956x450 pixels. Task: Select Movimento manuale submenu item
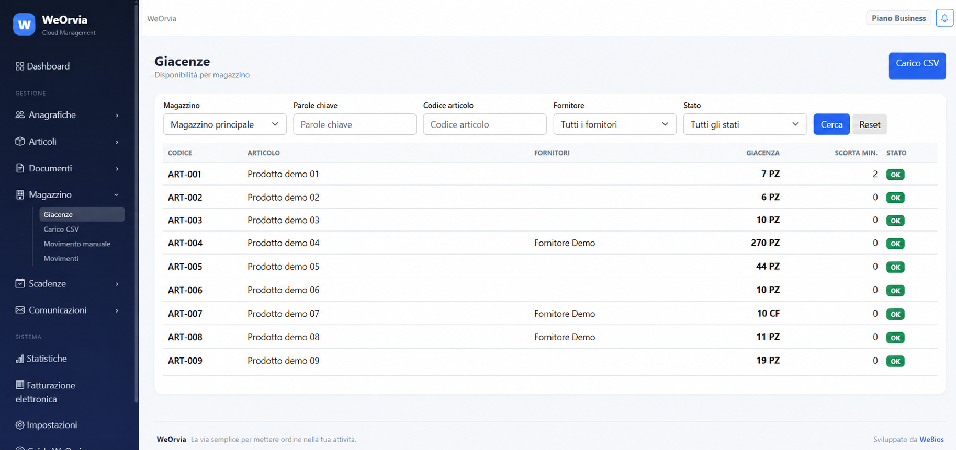tap(77, 244)
